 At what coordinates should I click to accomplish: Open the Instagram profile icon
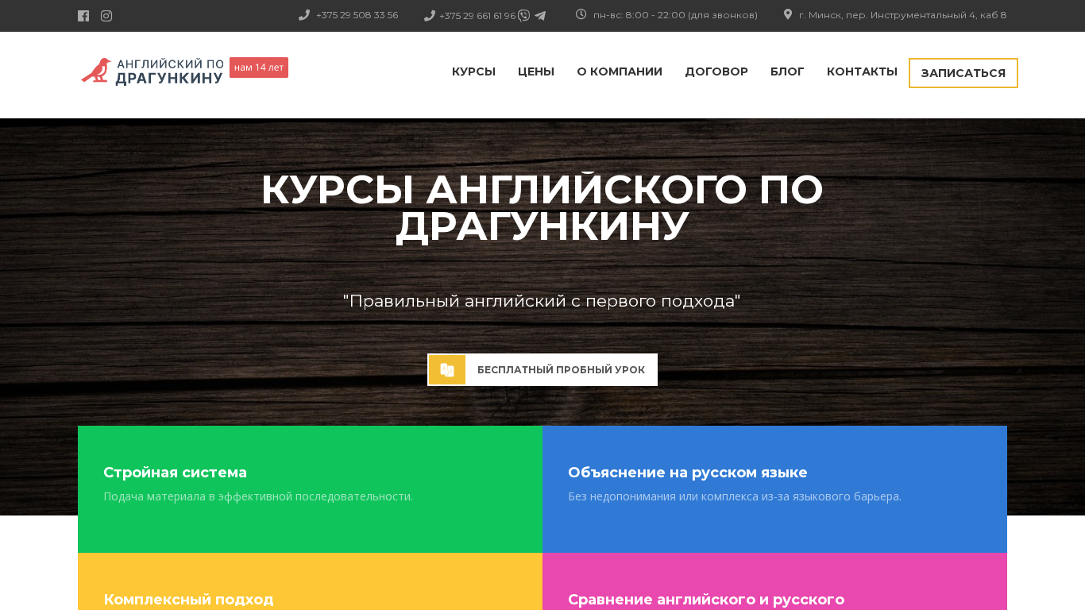tap(106, 16)
